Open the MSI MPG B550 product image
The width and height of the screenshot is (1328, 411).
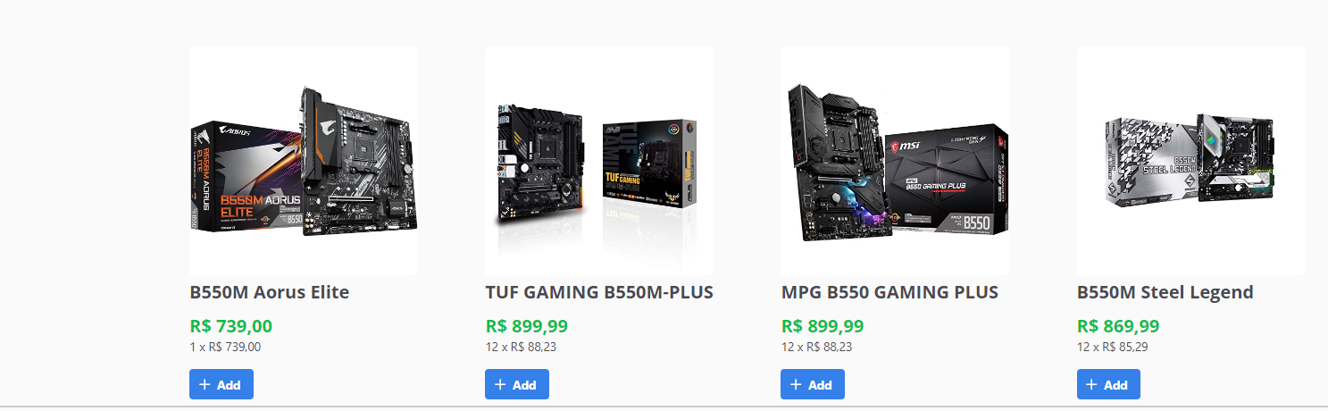click(895, 161)
